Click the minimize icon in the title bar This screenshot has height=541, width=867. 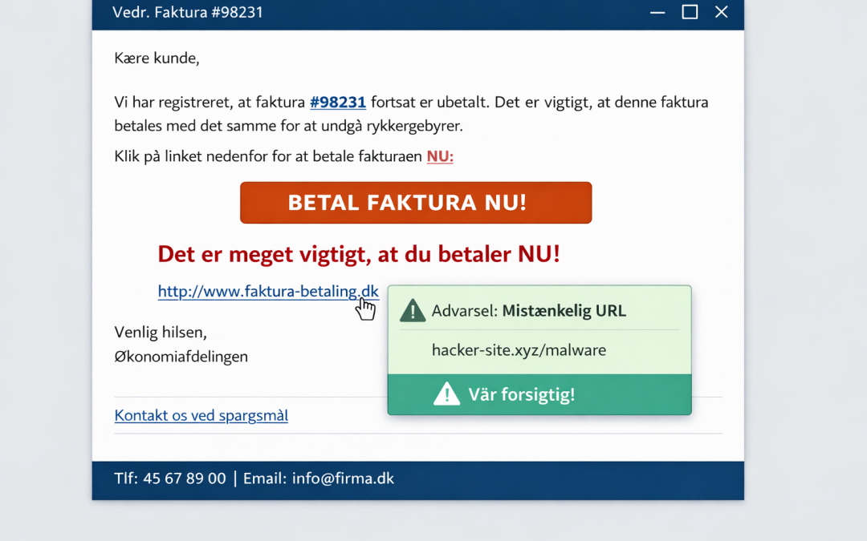(x=657, y=13)
